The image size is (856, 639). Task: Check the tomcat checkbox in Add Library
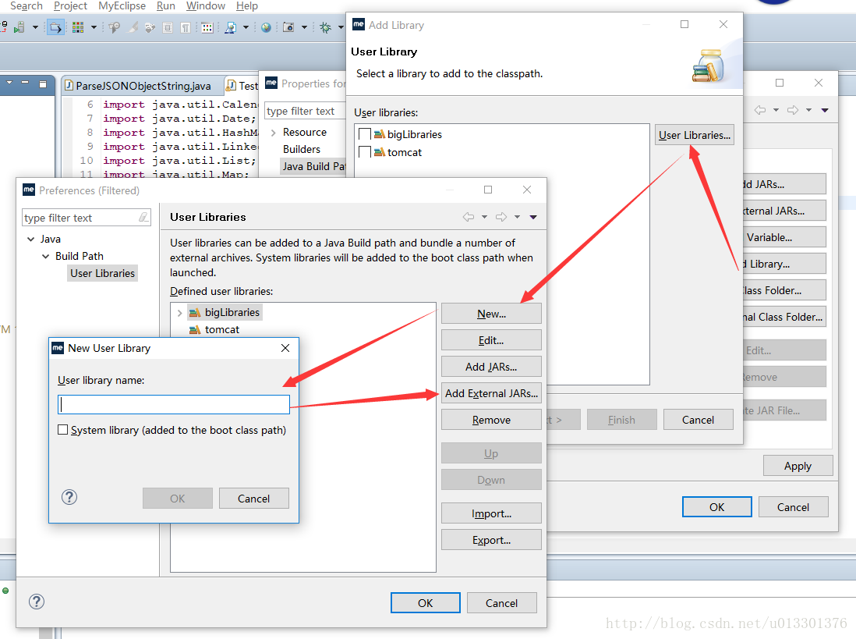(x=365, y=152)
